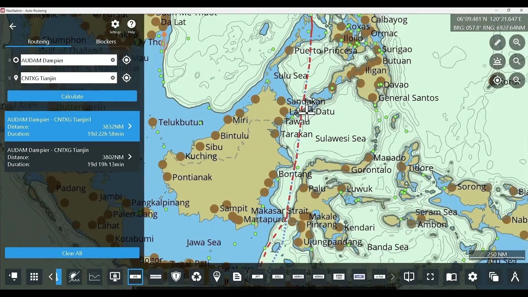The height and width of the screenshot is (297, 528).
Task: Open the book publications icon
Action: [x=451, y=277]
